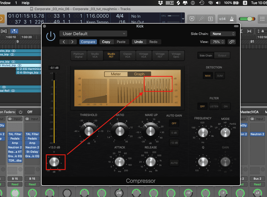Click the Compare button
Screen dimensions: 267x197
[88, 42]
